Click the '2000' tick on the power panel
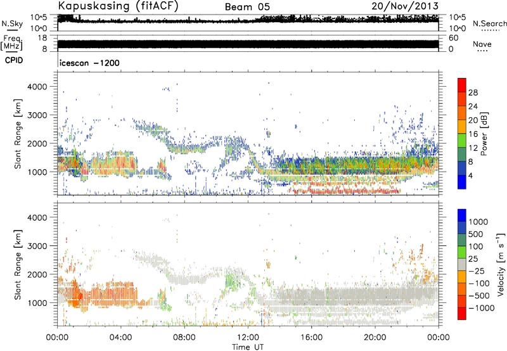This screenshot has width=507, height=351. (37, 144)
